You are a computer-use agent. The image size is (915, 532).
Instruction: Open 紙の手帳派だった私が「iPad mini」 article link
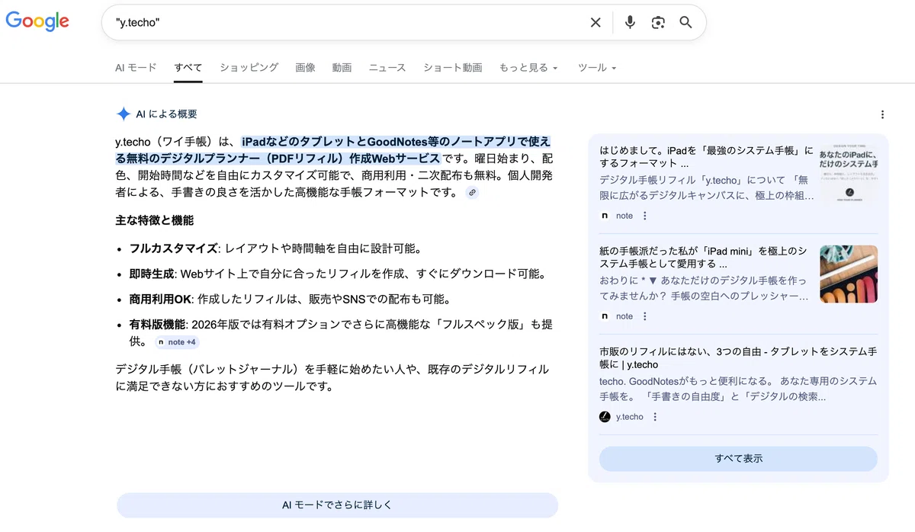click(703, 258)
